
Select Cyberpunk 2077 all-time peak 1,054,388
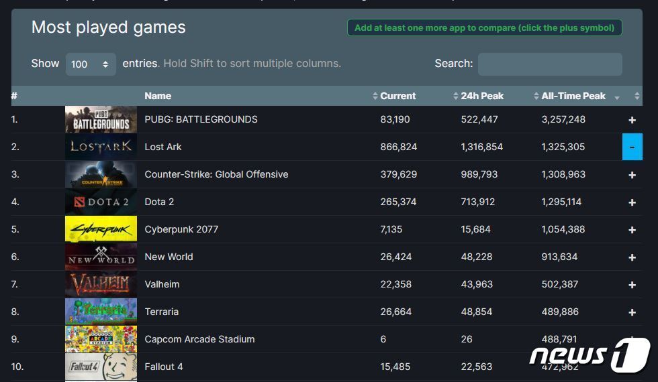pyautogui.click(x=563, y=229)
